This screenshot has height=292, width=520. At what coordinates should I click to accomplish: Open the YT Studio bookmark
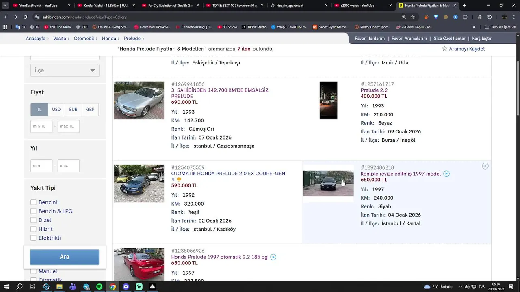coord(227,27)
